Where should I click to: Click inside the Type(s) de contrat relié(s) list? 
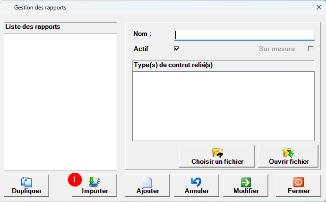[223, 106]
